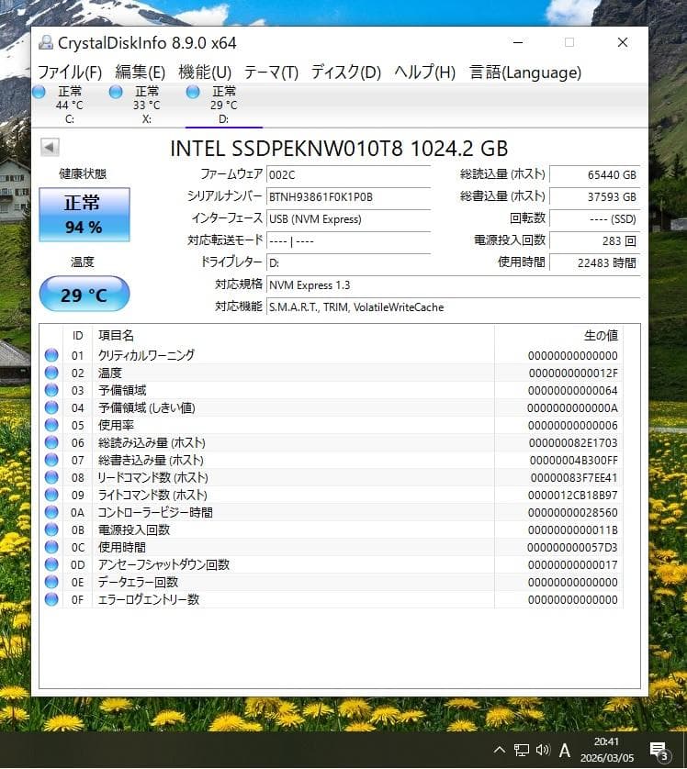Click the status icon for ライトコマンド数 (ホスト) row
The image size is (687, 769).
click(51, 495)
